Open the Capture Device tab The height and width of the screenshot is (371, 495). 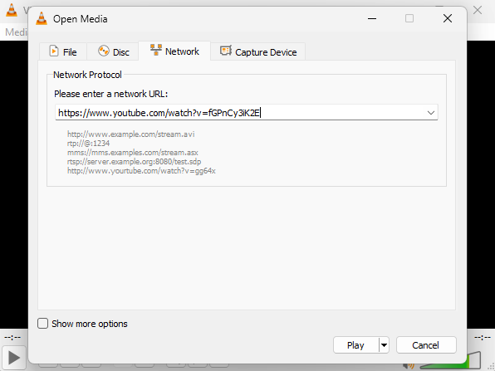[258, 51]
